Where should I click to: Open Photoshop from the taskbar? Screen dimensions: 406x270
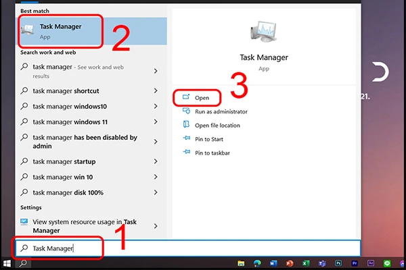[x=338, y=263]
